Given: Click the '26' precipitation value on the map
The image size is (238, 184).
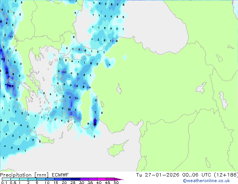Looking at the screenshot, I should point(95,125).
